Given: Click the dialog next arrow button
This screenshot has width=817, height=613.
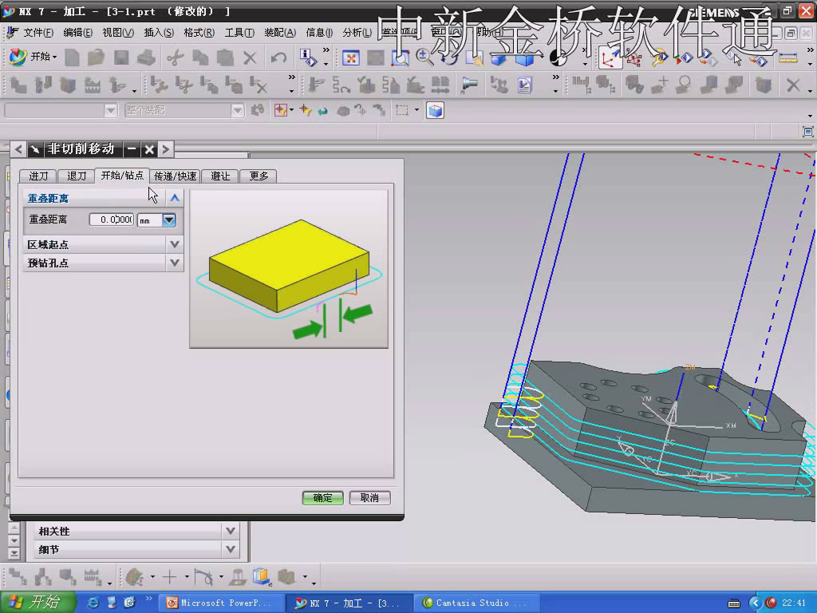Looking at the screenshot, I should coord(166,149).
